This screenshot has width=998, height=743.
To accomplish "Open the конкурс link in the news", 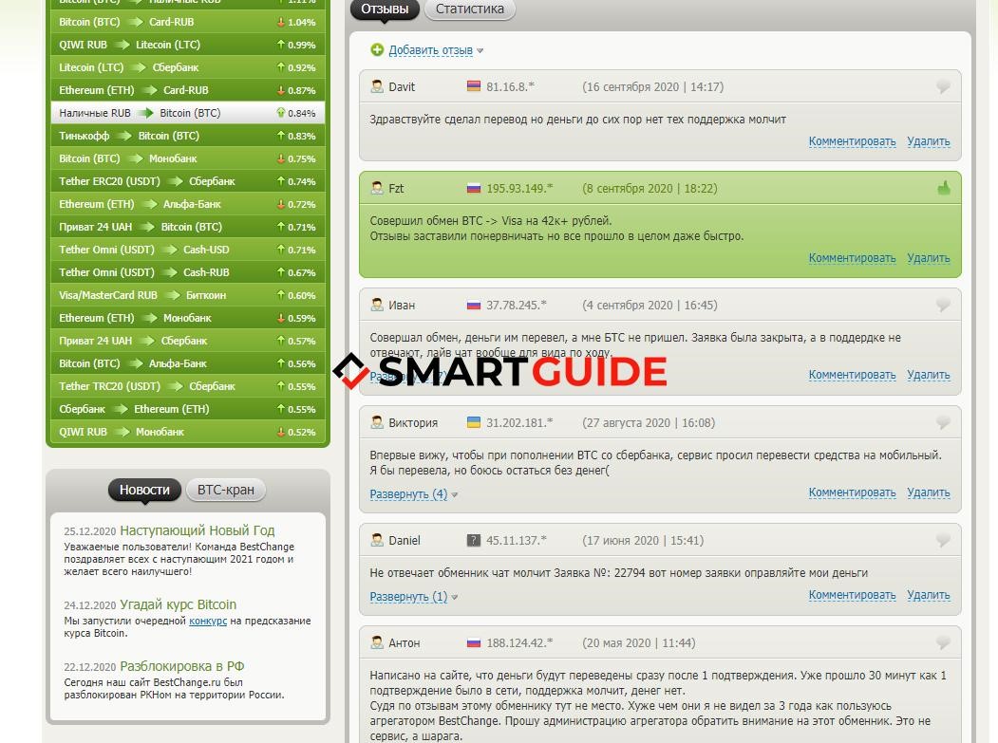I will coord(208,621).
